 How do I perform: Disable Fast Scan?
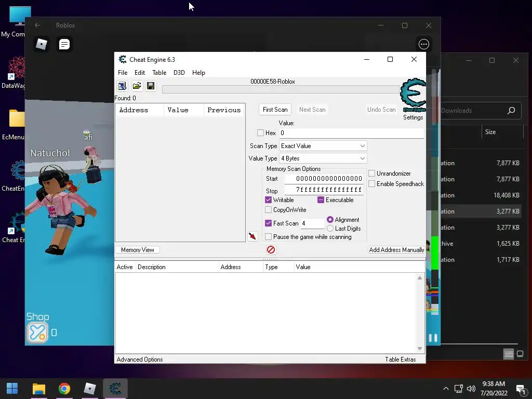(x=269, y=223)
